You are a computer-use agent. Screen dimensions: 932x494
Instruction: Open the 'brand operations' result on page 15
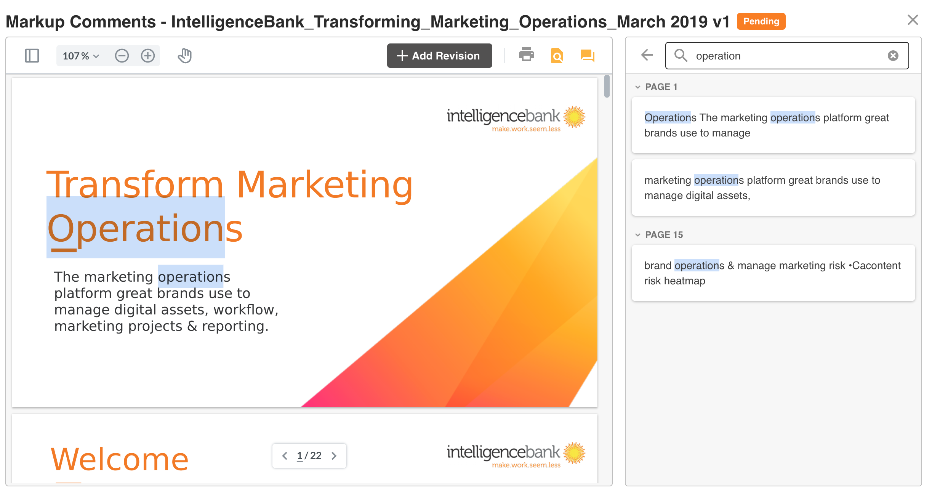tap(773, 273)
